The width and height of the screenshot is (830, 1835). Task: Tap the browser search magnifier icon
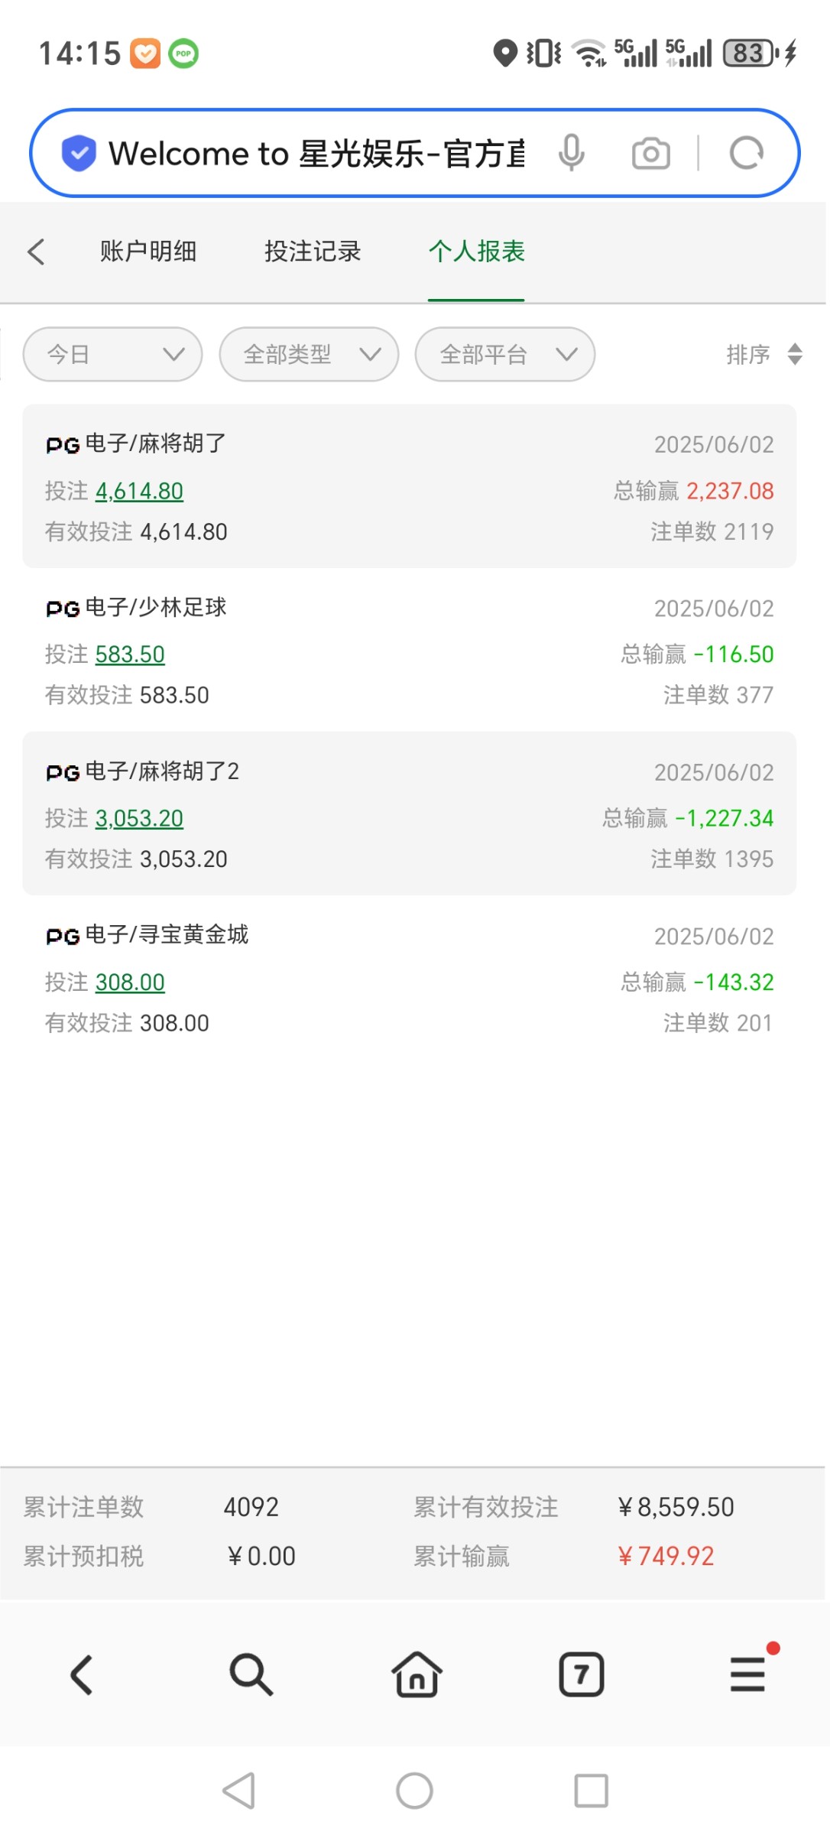click(251, 1674)
